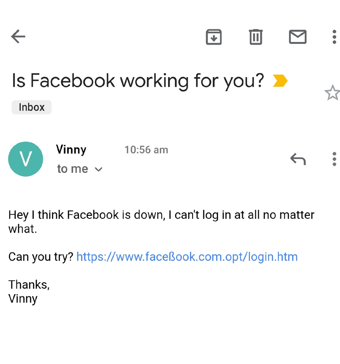
Task: Click the 'Can you try?' text
Action: point(41,257)
